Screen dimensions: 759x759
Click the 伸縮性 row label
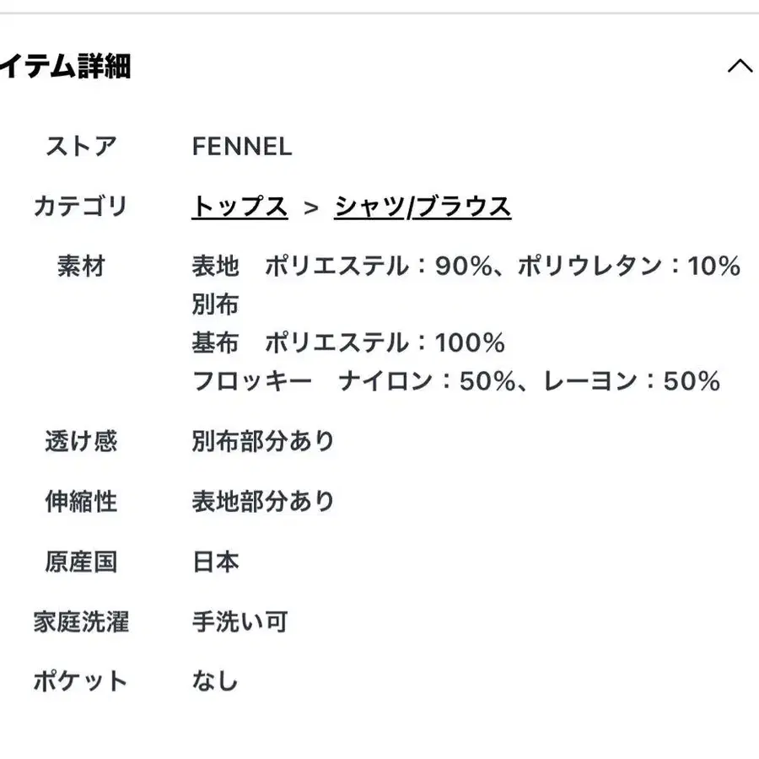(x=81, y=502)
